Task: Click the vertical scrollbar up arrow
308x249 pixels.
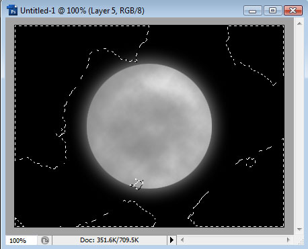Action: pyautogui.click(x=299, y=23)
